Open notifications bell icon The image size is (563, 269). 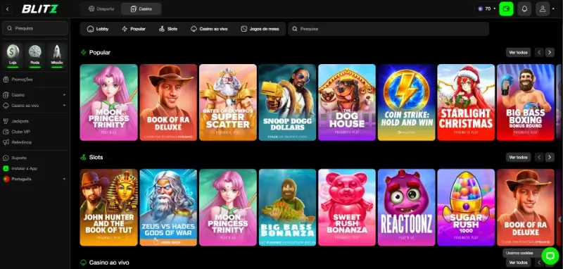(524, 9)
